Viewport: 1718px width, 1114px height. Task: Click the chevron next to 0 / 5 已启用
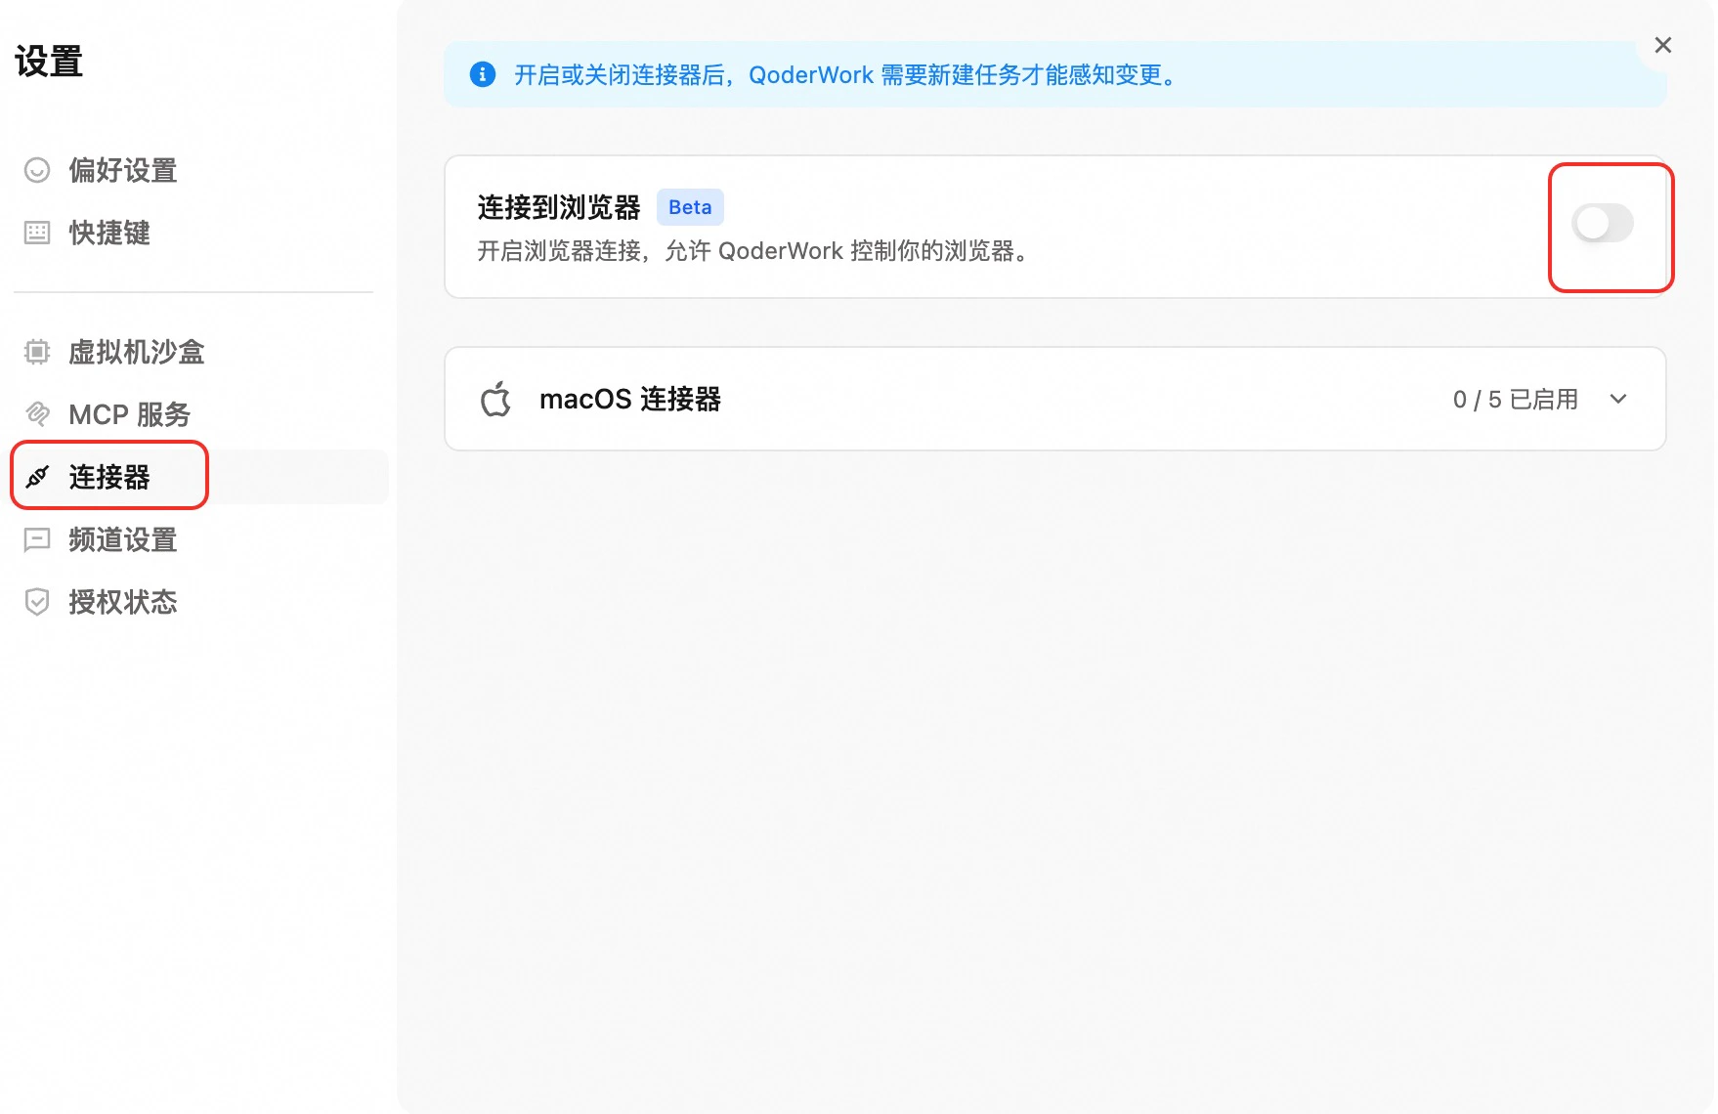click(x=1618, y=399)
